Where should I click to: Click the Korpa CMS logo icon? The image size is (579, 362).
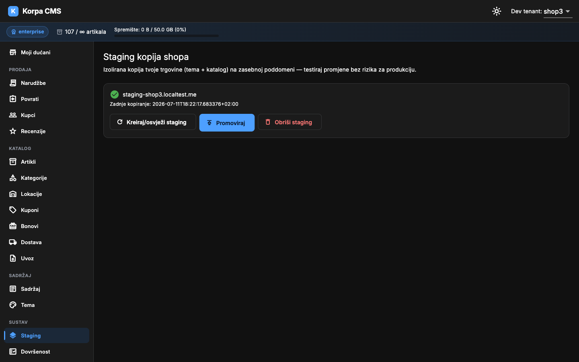click(13, 11)
